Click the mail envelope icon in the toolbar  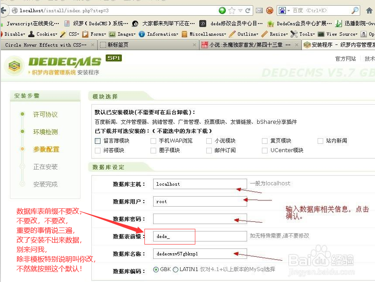pos(259,10)
